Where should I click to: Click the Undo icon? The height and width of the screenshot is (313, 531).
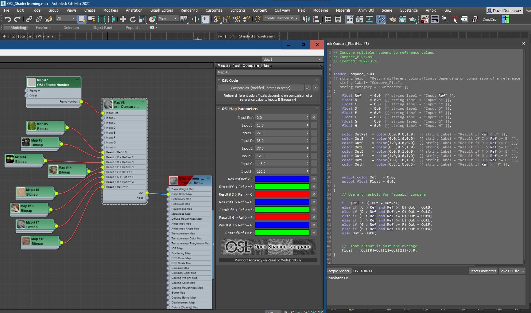[7, 19]
